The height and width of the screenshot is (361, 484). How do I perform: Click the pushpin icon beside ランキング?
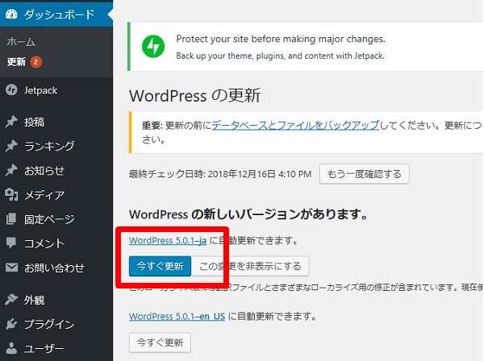coord(11,146)
